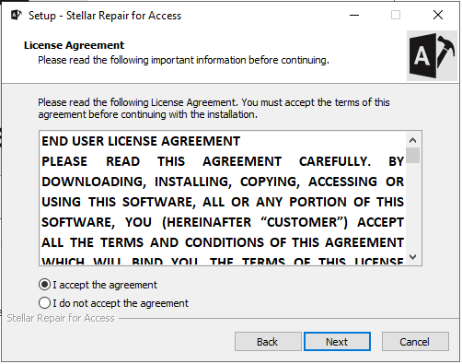Click the 'Stellar Repair for Access' footer label
Image resolution: width=462 pixels, height=364 pixels.
pyautogui.click(x=61, y=318)
